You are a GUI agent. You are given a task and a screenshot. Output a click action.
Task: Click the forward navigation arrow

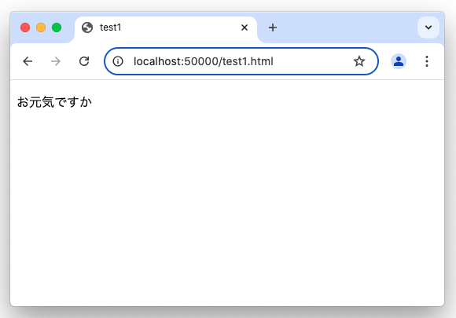(56, 61)
